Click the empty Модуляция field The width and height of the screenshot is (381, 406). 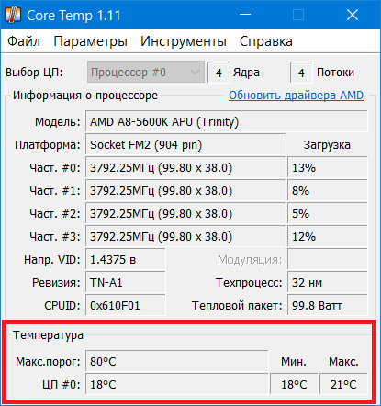(328, 259)
